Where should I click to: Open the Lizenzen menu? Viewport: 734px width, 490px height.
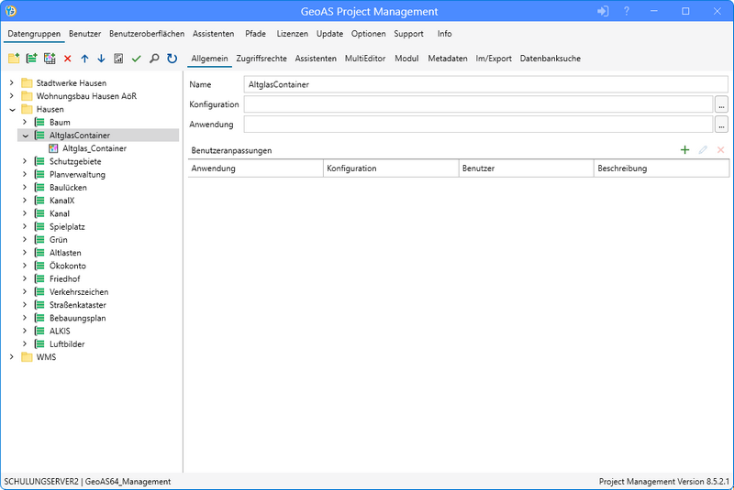point(292,34)
